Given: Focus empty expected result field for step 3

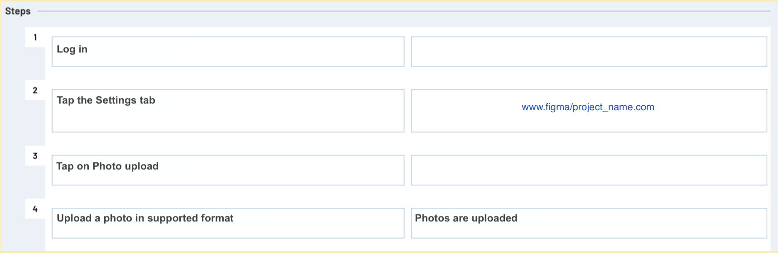Looking at the screenshot, I should (x=589, y=170).
